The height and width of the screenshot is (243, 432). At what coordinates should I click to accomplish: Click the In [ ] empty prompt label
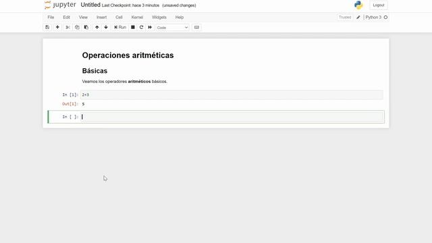(x=70, y=117)
